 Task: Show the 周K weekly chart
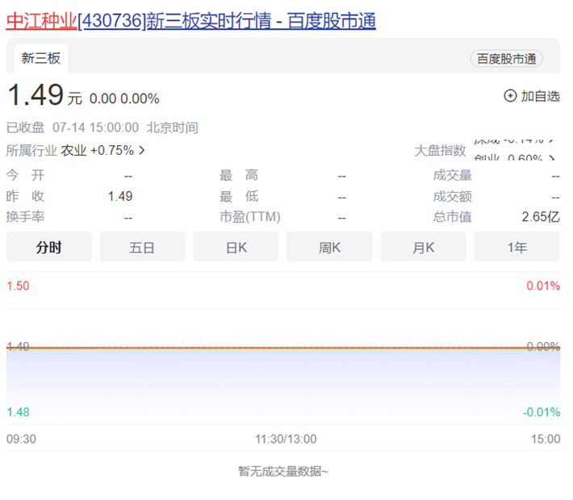coord(329,248)
